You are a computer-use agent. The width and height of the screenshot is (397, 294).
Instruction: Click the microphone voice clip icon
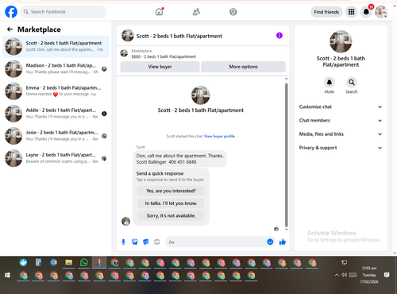pyautogui.click(x=123, y=242)
